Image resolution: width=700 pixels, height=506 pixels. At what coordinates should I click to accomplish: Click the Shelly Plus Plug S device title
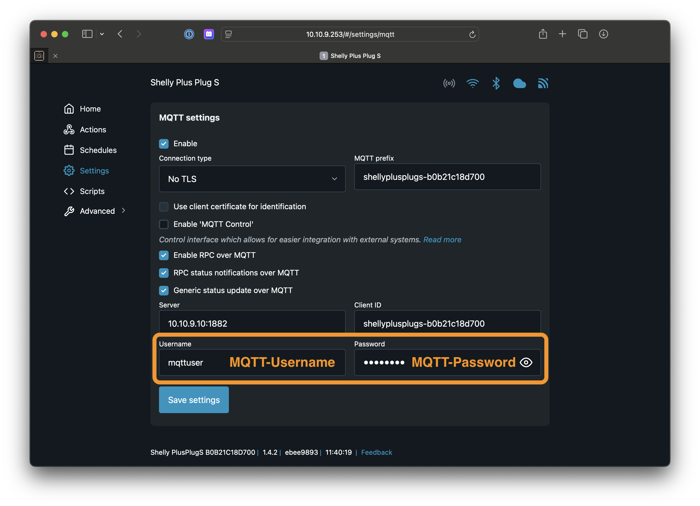[185, 83]
